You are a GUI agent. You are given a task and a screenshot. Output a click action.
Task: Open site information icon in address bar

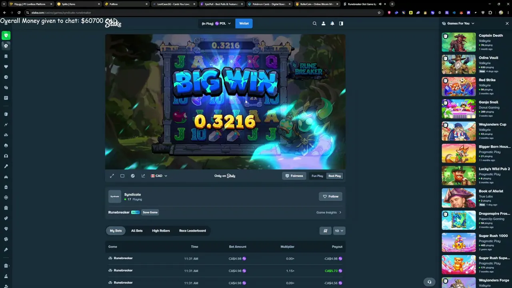pyautogui.click(x=28, y=12)
